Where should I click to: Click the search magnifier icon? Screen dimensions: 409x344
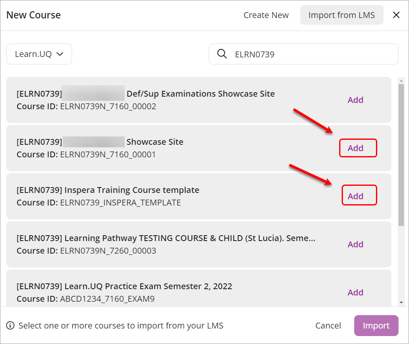coord(222,54)
